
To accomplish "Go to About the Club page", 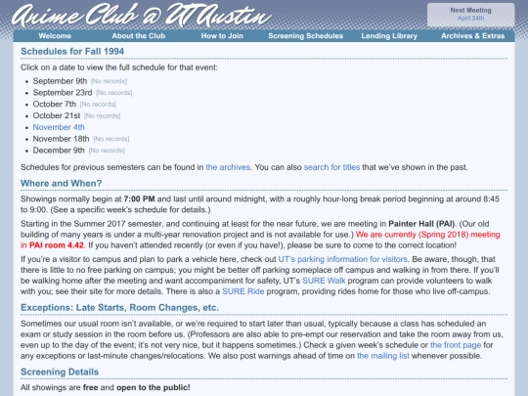I will tap(139, 36).
